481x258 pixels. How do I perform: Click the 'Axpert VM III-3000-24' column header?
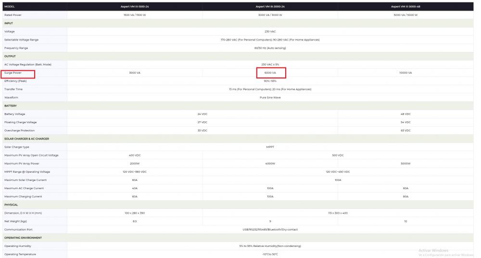click(x=270, y=6)
